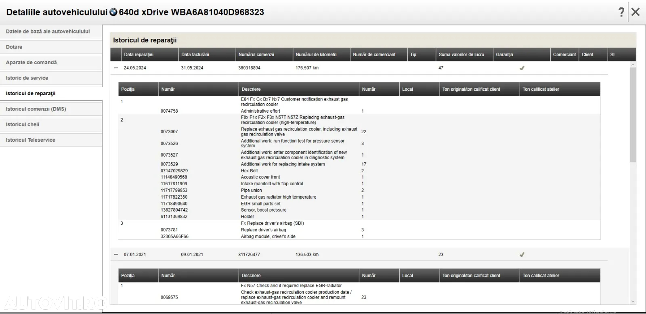
Task: Select the Holder part row
Action: 359,217
